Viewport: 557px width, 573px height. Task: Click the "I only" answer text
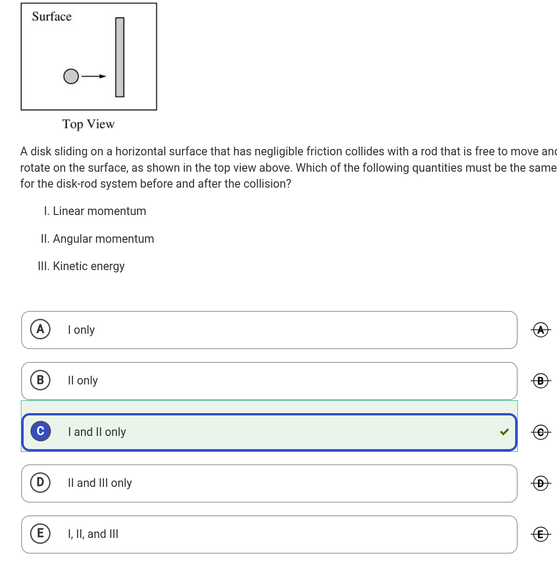tap(81, 330)
